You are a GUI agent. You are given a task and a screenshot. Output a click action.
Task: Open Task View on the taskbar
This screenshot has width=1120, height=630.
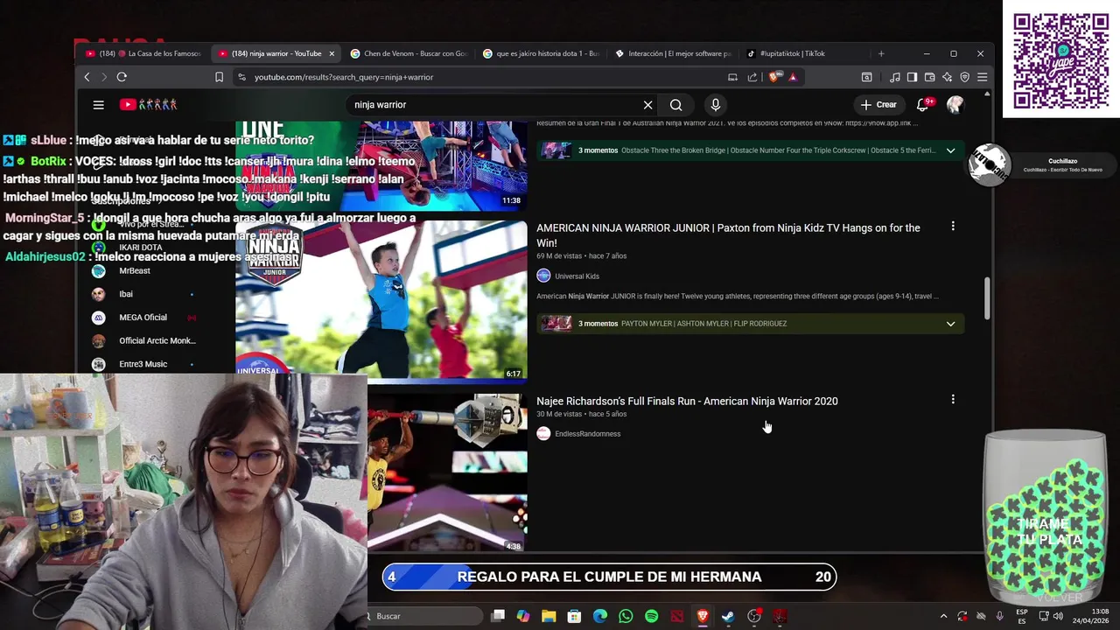pyautogui.click(x=498, y=616)
